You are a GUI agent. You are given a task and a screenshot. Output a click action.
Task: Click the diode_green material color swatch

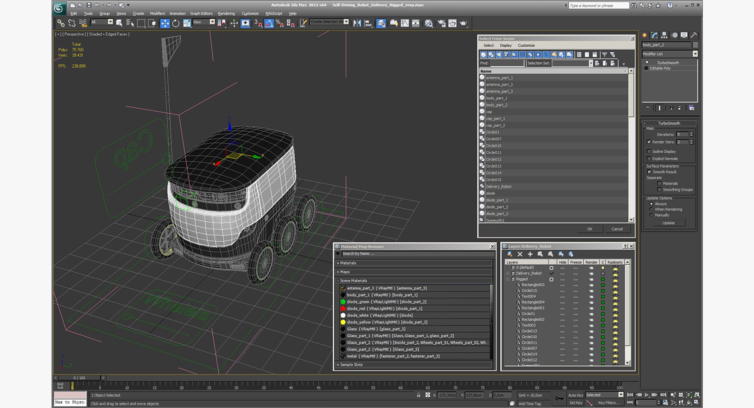(x=343, y=302)
